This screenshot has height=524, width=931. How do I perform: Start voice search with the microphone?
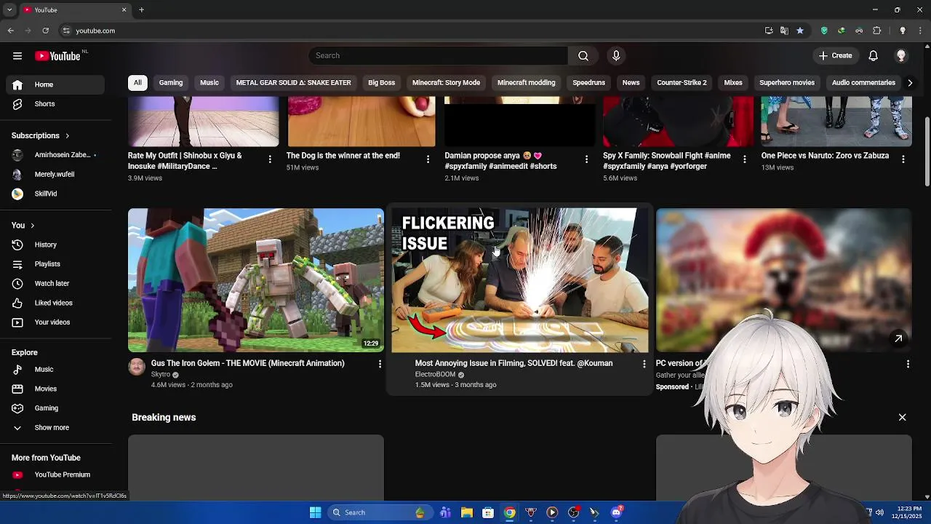[616, 56]
